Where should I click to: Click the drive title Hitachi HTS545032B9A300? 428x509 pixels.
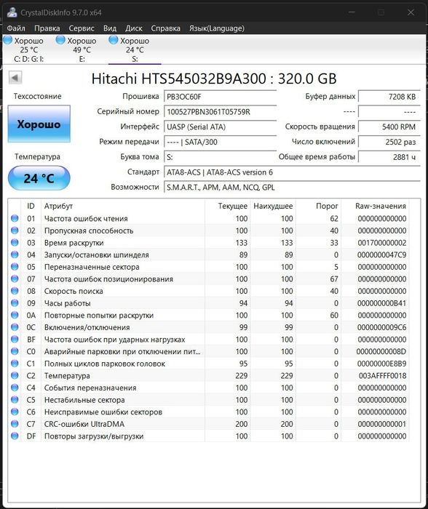[x=179, y=79]
